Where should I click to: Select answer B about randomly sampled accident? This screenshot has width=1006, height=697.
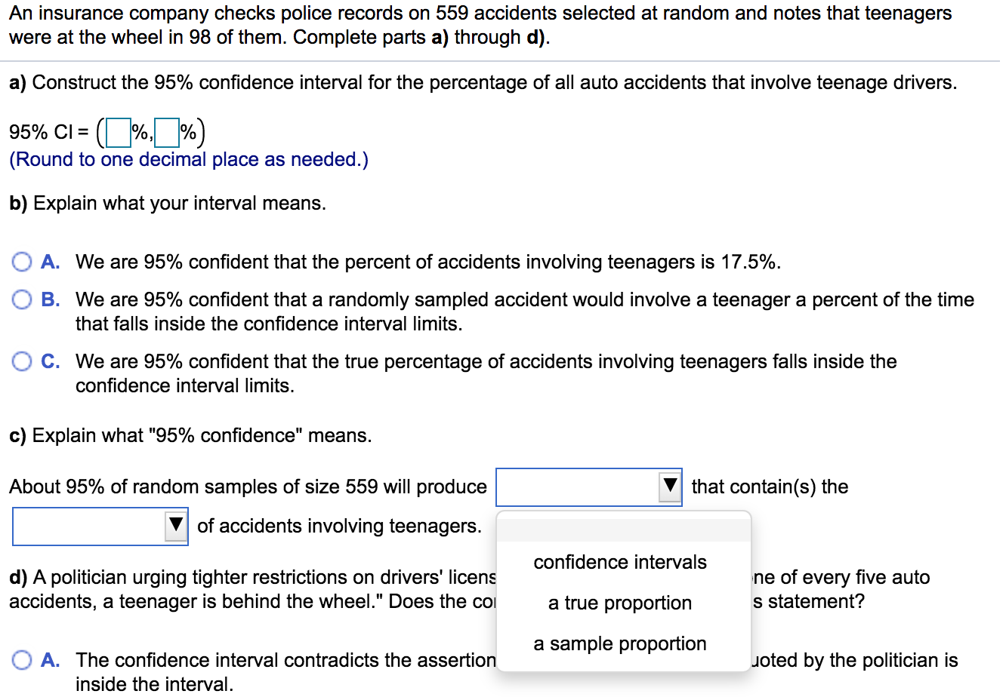(22, 300)
